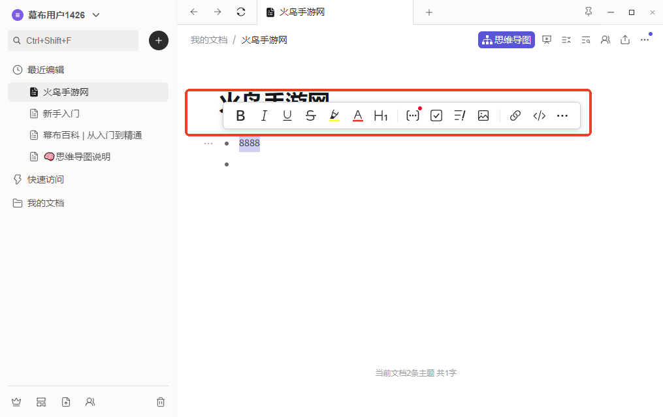
Task: Expand the 幕布用户1426 account dropdown
Action: point(96,15)
